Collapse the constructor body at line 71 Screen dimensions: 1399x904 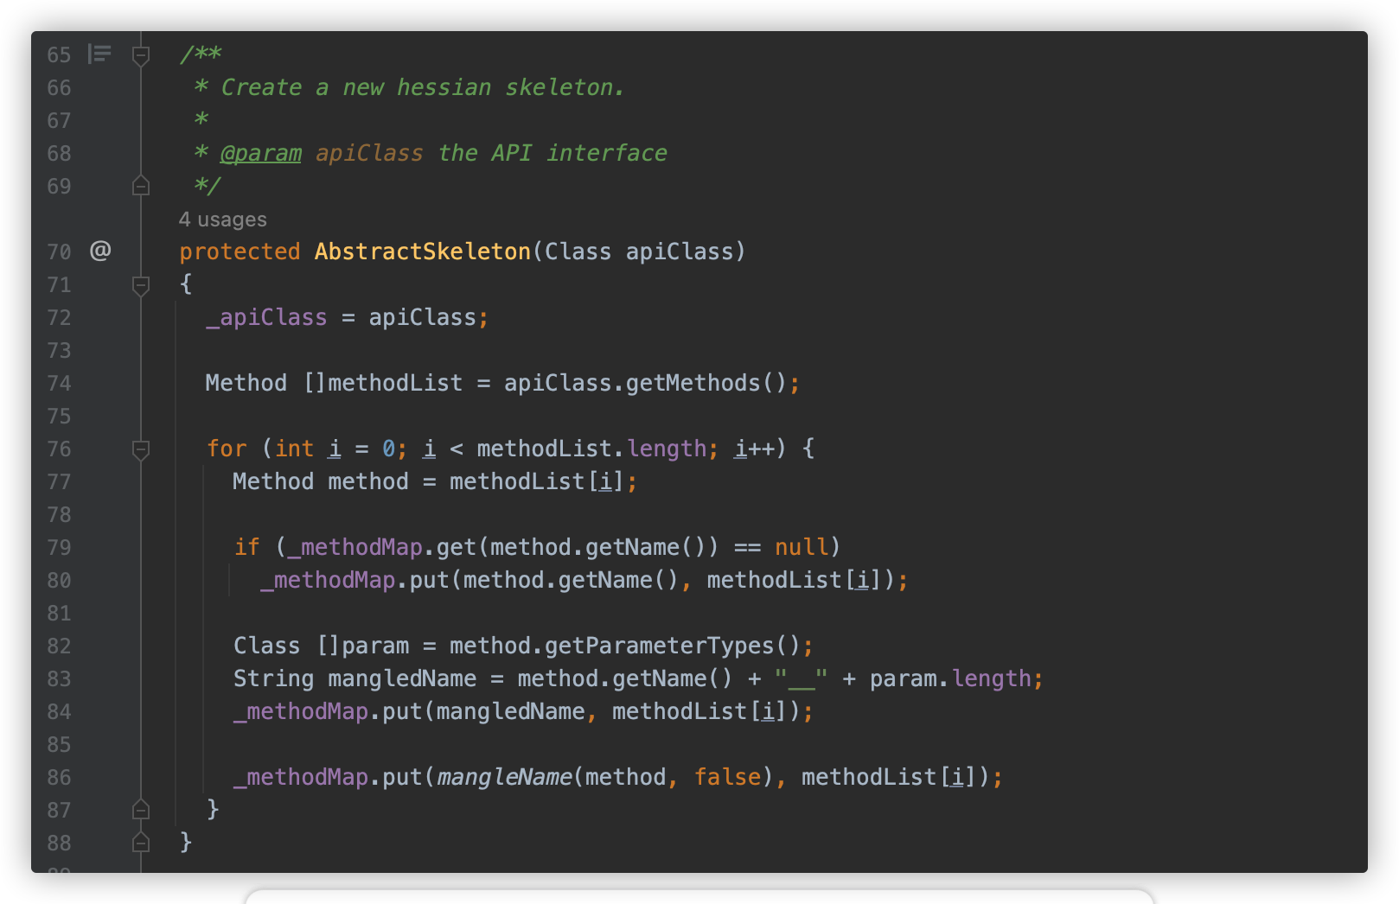tap(141, 284)
